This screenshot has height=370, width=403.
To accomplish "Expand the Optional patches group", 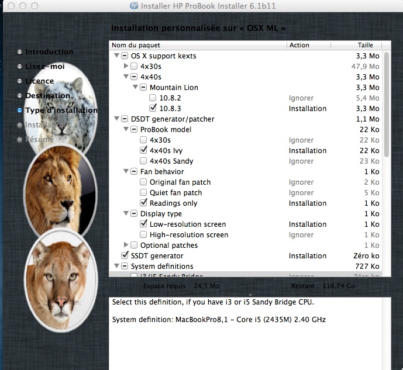I will 126,245.
